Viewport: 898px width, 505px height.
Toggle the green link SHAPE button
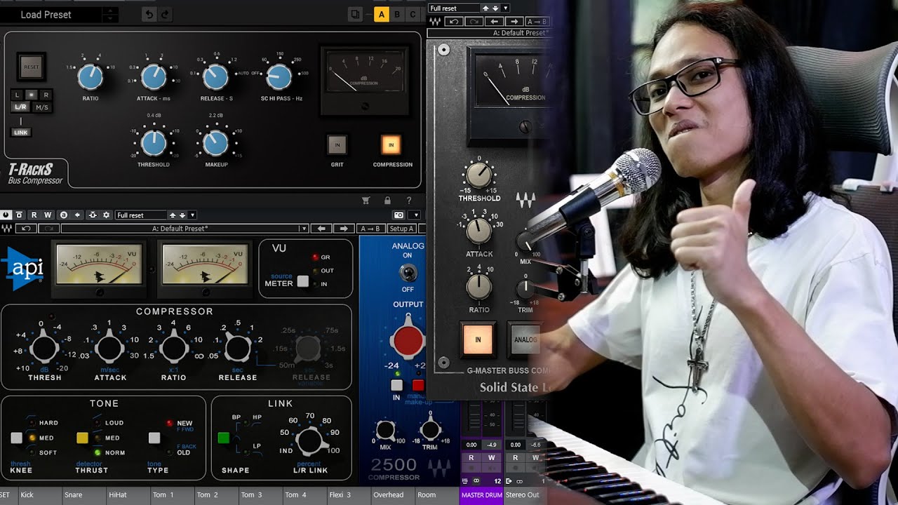coord(223,438)
